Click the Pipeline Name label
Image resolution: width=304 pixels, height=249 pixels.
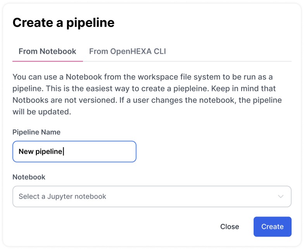coord(36,132)
